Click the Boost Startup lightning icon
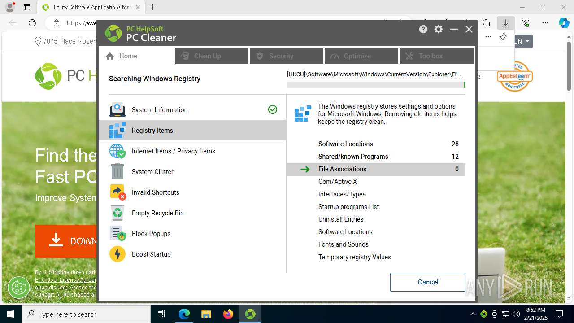Screen dimensions: 574x323 (x=117, y=254)
